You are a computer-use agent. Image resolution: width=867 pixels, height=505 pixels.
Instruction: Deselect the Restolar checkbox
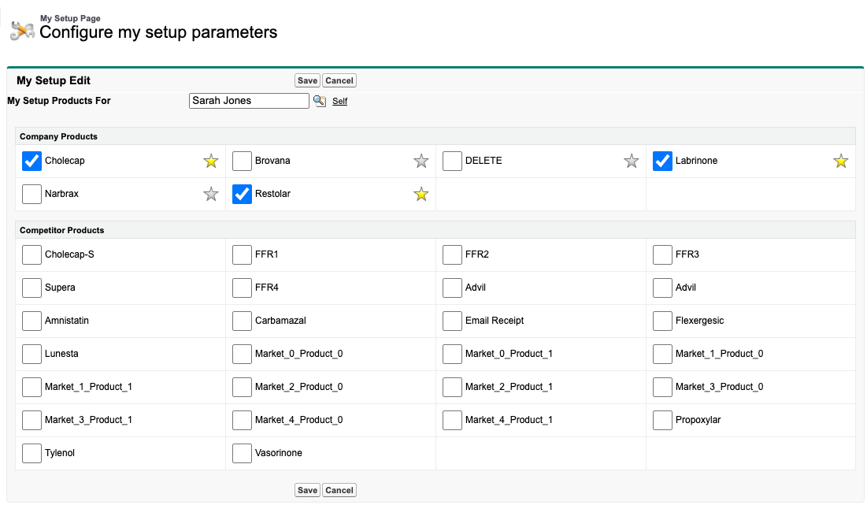coord(242,194)
